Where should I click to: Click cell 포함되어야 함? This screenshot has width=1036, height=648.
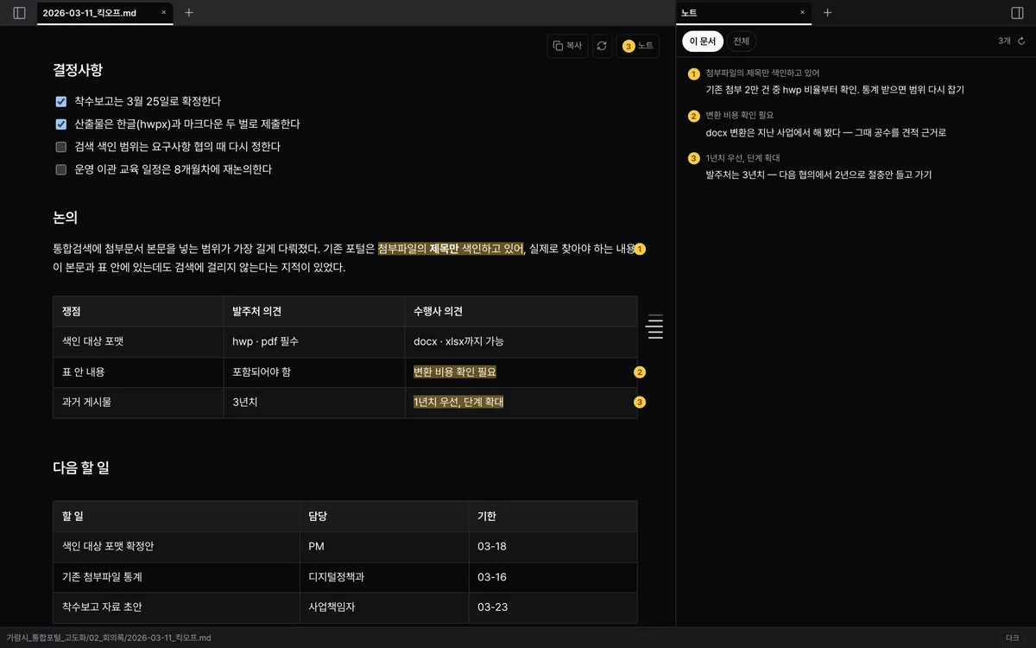coord(313,372)
